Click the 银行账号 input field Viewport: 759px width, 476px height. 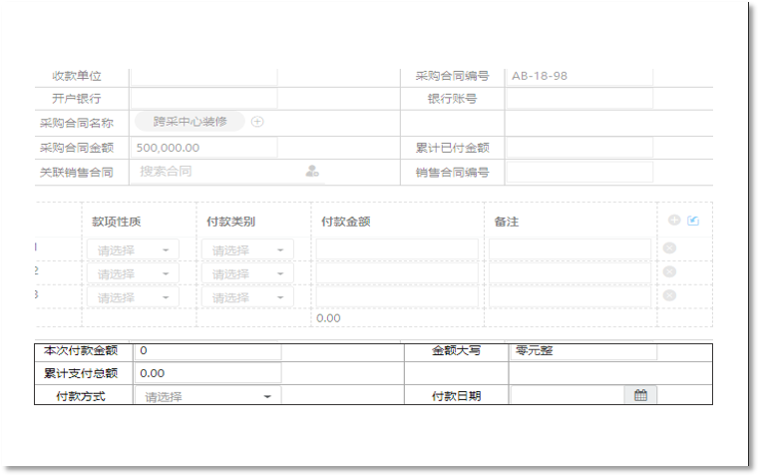579,99
